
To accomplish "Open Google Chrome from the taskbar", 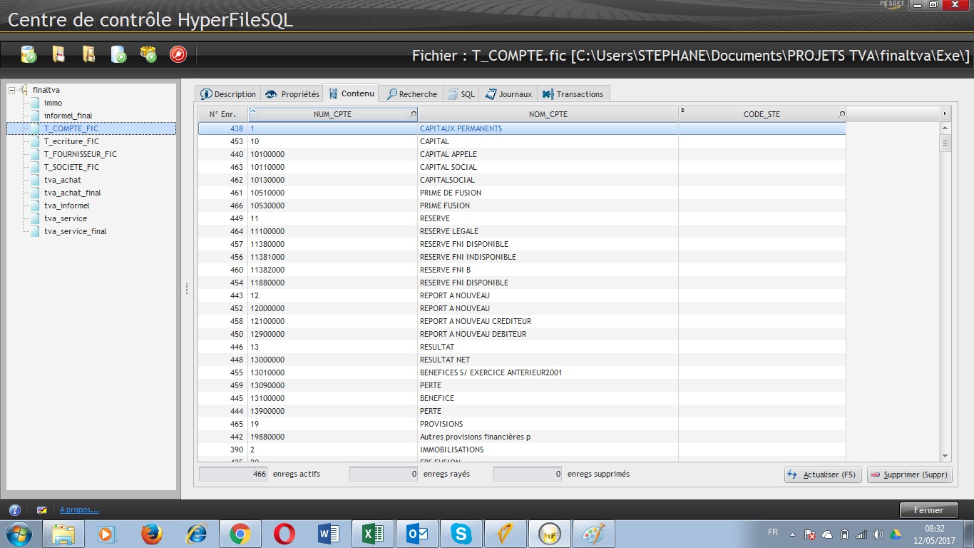I will tap(240, 534).
